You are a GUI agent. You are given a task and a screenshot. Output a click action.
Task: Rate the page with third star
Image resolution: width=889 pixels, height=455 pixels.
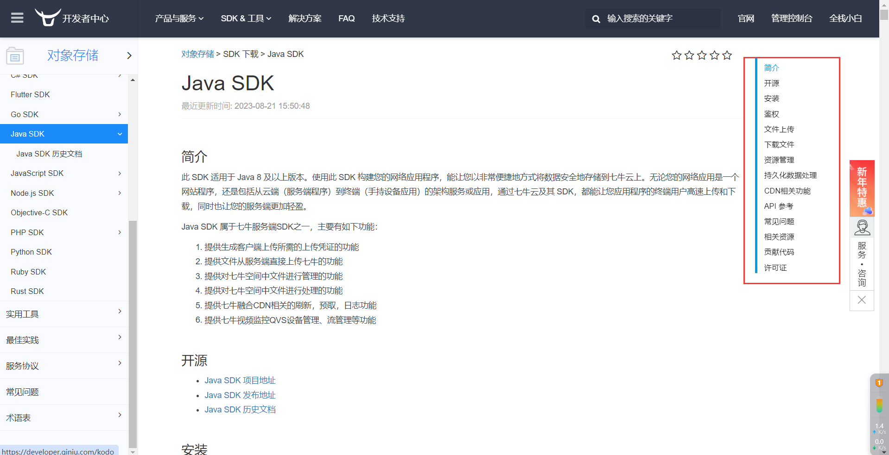(702, 56)
